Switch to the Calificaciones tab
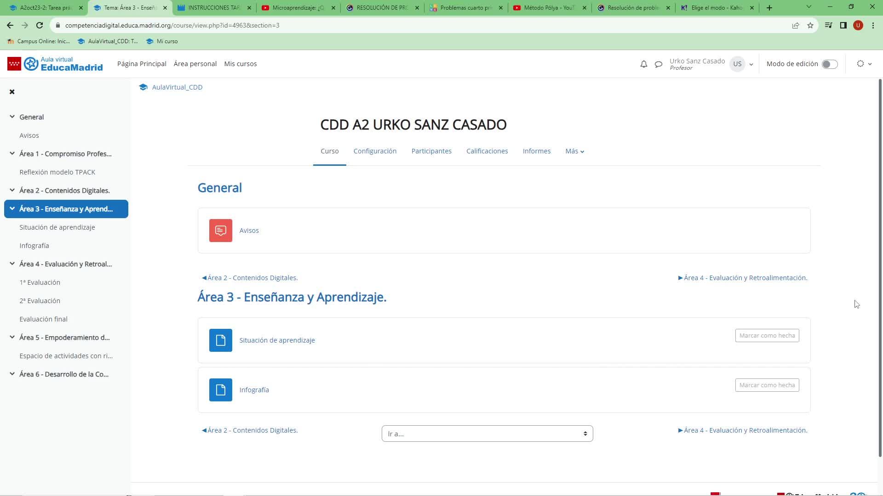This screenshot has height=496, width=883. tap(487, 151)
